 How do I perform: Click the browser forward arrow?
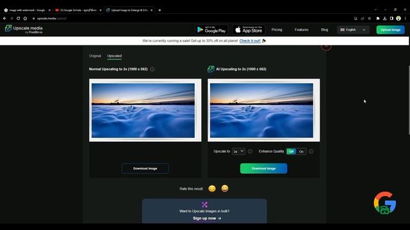12,19
